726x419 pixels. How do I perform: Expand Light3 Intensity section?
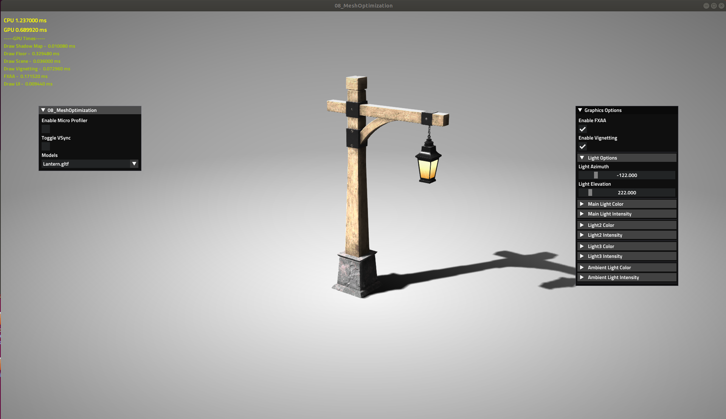pos(582,256)
